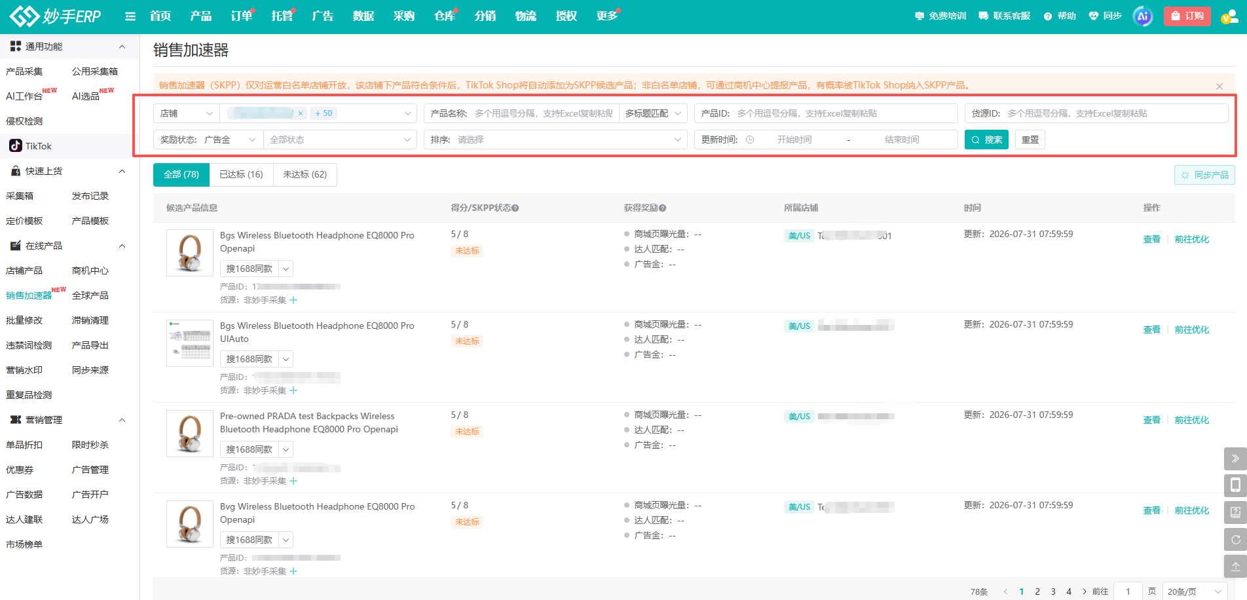Open 帮助 in top bar
The image size is (1247, 600).
pos(1060,16)
